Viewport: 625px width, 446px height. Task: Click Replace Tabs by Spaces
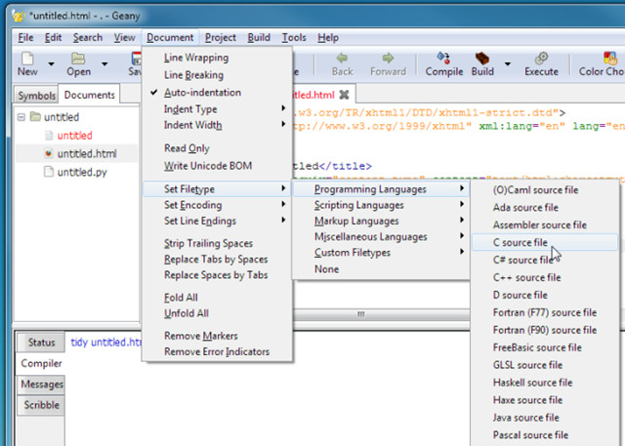(217, 260)
